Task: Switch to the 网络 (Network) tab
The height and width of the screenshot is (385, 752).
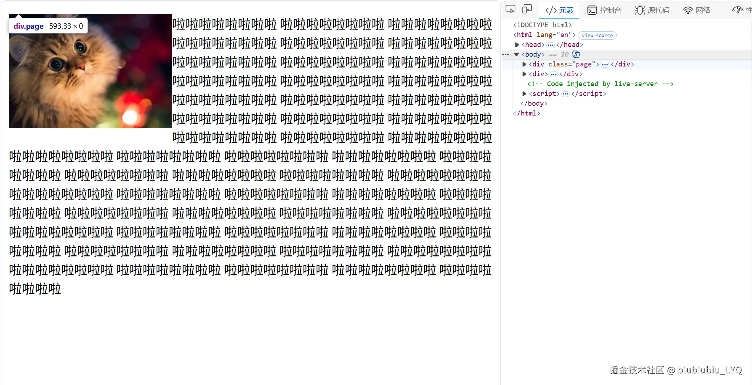Action: [x=696, y=10]
